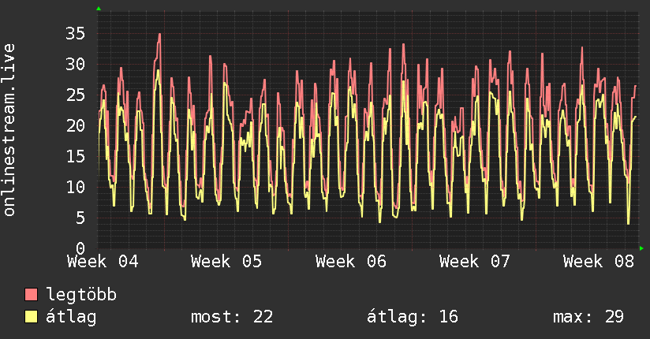Select the 'átlag' legend label beside the yellow swatch
The height and width of the screenshot is (339, 650).
pos(71,317)
